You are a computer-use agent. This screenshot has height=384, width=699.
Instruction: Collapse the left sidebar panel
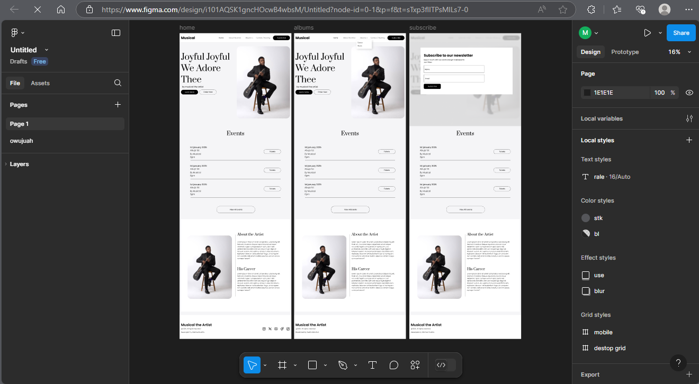point(116,33)
